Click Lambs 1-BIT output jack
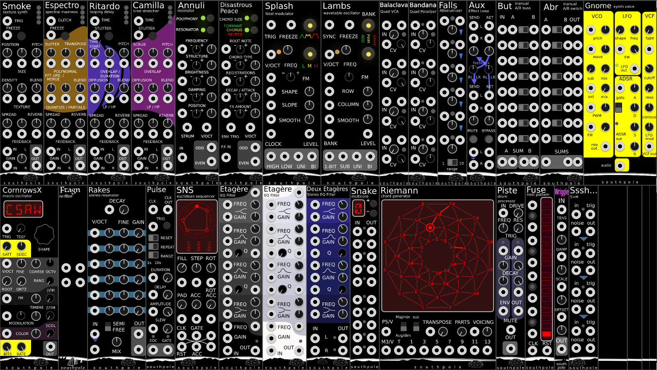 coord(329,157)
